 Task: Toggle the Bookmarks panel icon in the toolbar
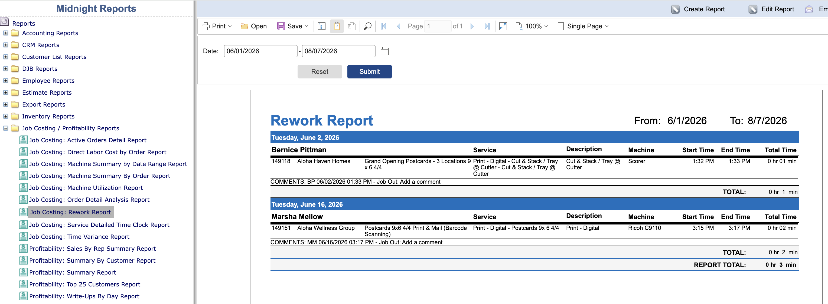pos(321,26)
